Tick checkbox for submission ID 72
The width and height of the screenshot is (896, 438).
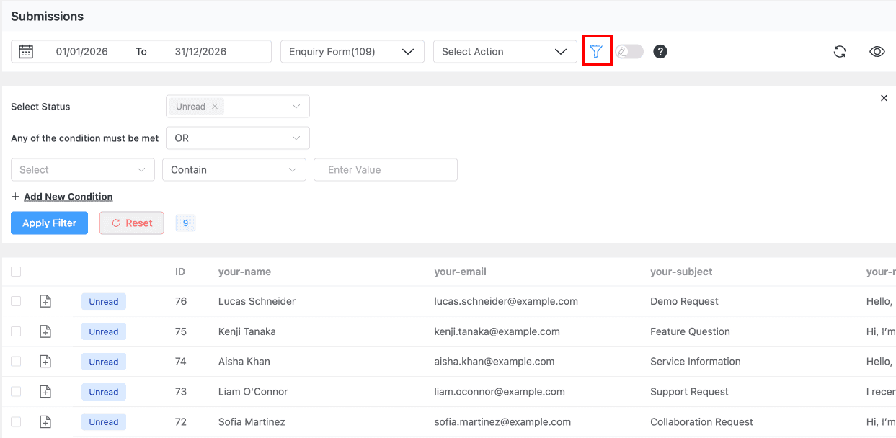16,422
